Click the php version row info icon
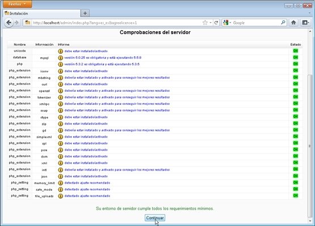315x226 pixels. pos(61,65)
